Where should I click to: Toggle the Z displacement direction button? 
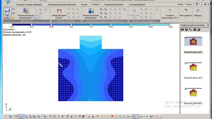tap(36, 17)
